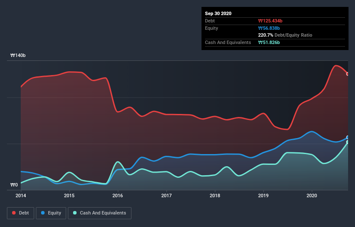The width and height of the screenshot is (355, 227).
Task: Click the ₩0 y-axis label
Action: (x=14, y=185)
